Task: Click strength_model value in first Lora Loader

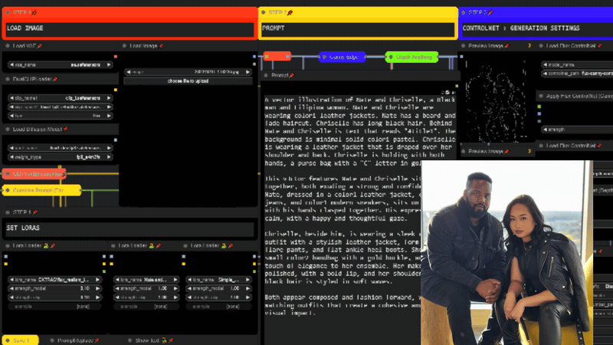Action: tap(60, 287)
